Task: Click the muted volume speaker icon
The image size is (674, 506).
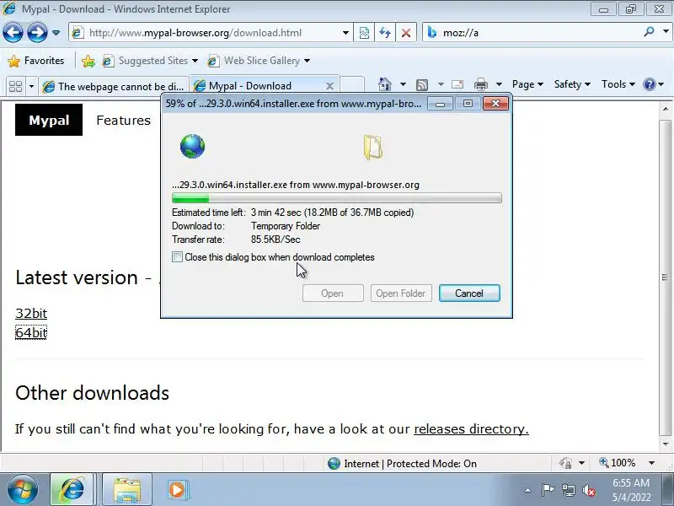Action: (x=588, y=490)
